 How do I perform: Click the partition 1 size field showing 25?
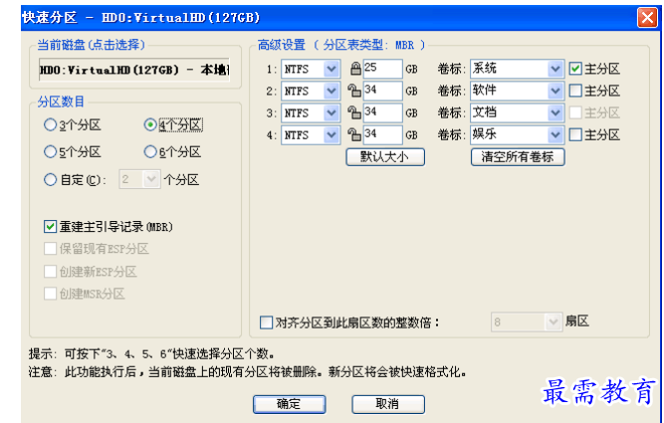382,69
